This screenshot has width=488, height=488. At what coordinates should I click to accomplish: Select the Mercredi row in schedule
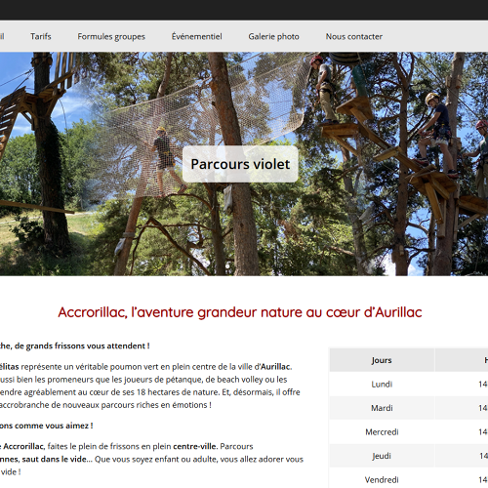click(409, 432)
